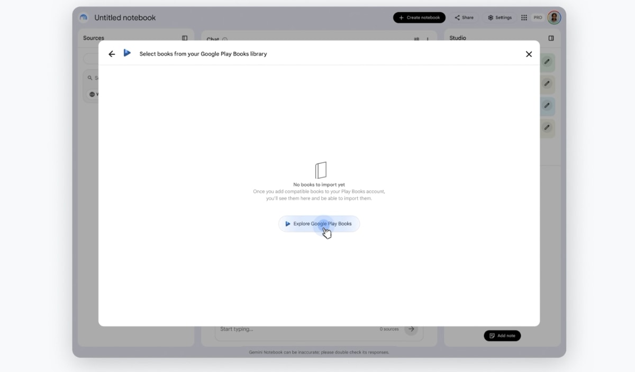Select the 'No books to import yet' message
The width and height of the screenshot is (635, 372).
319,185
